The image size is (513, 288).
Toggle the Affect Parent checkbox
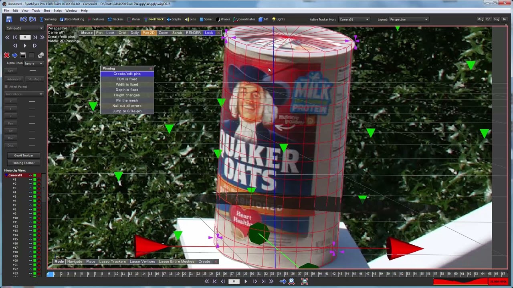(x=6, y=86)
